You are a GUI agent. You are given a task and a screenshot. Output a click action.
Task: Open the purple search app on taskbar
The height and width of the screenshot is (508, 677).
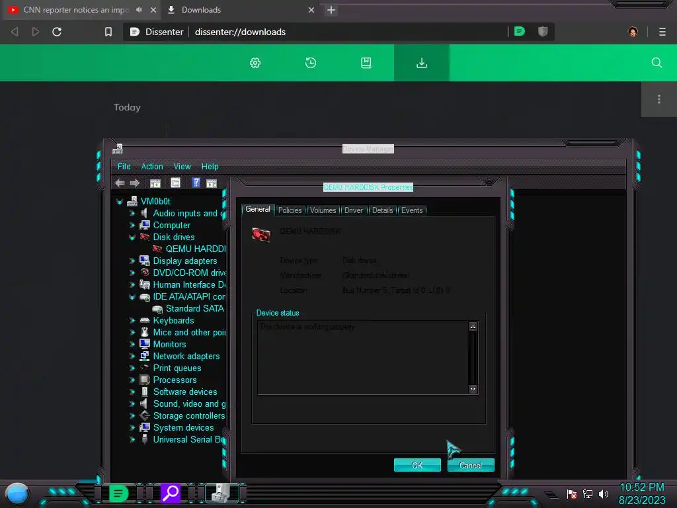click(171, 493)
